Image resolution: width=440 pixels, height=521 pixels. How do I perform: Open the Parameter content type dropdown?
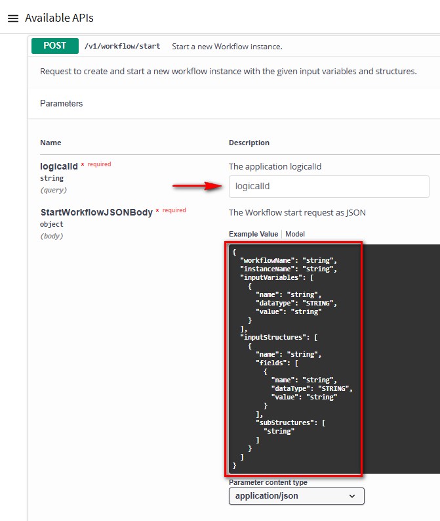click(296, 496)
